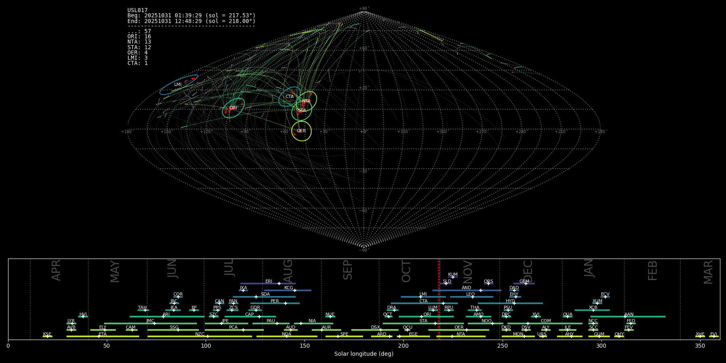
Task: Click the OCT month label on timeline
Action: 406,271
